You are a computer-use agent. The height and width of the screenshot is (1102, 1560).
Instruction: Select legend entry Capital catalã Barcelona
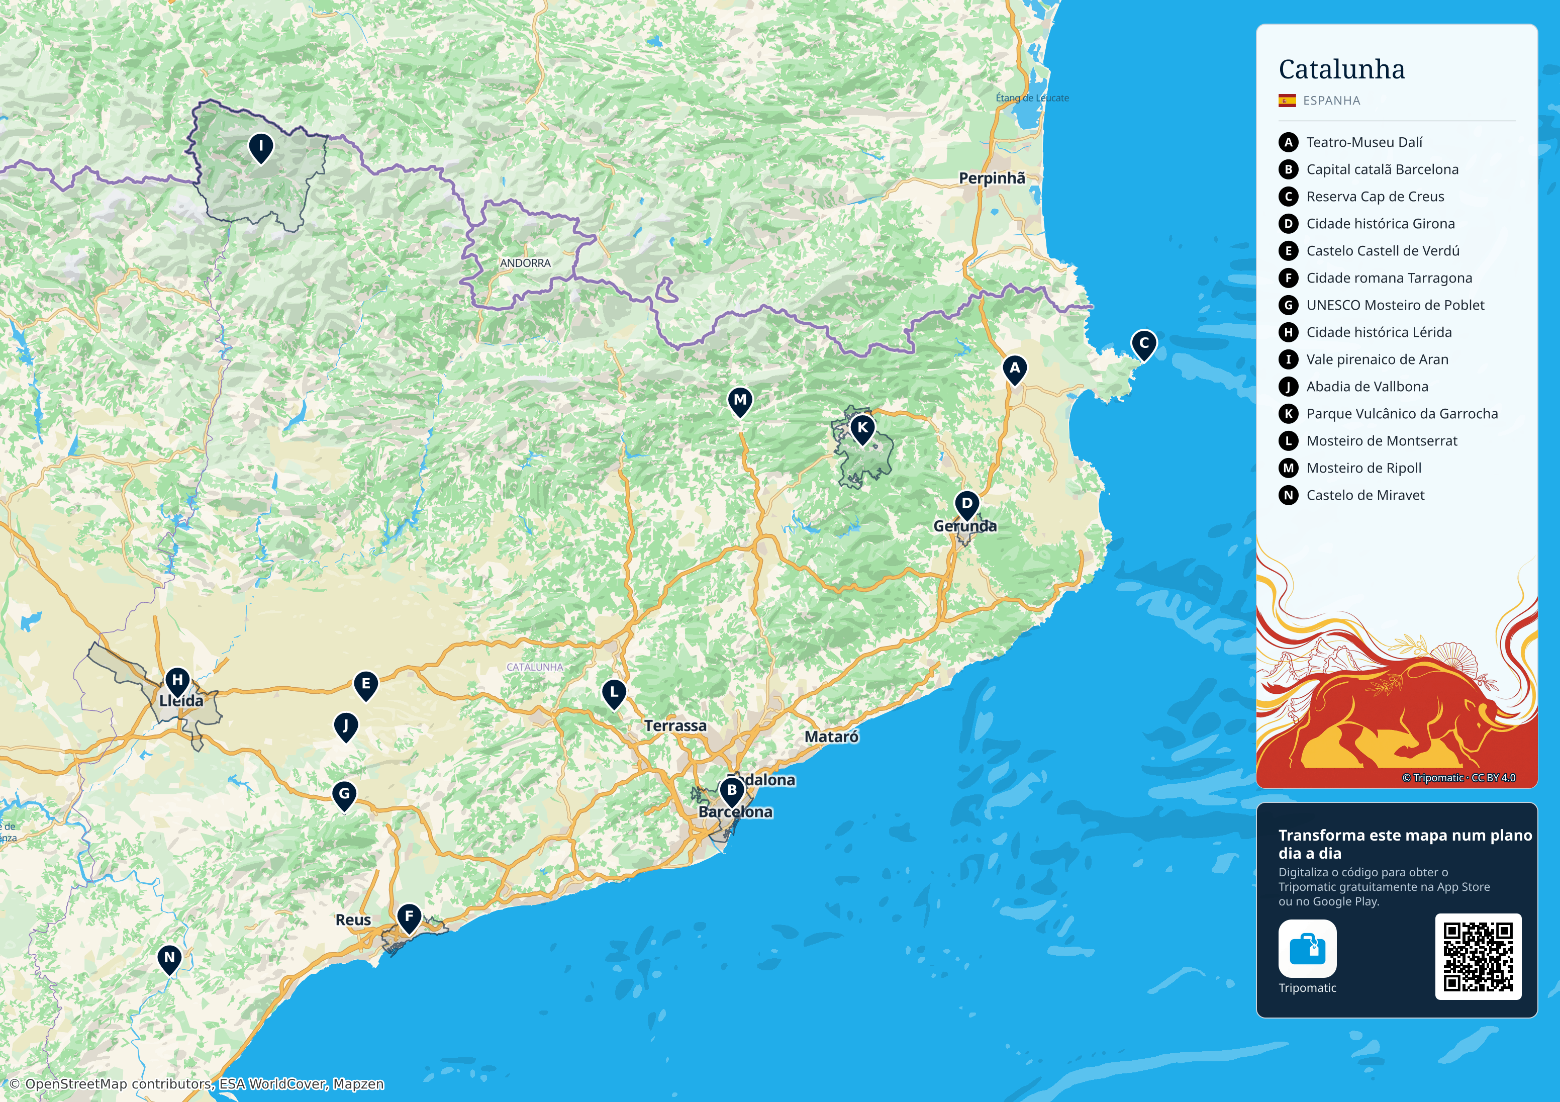click(x=1383, y=169)
